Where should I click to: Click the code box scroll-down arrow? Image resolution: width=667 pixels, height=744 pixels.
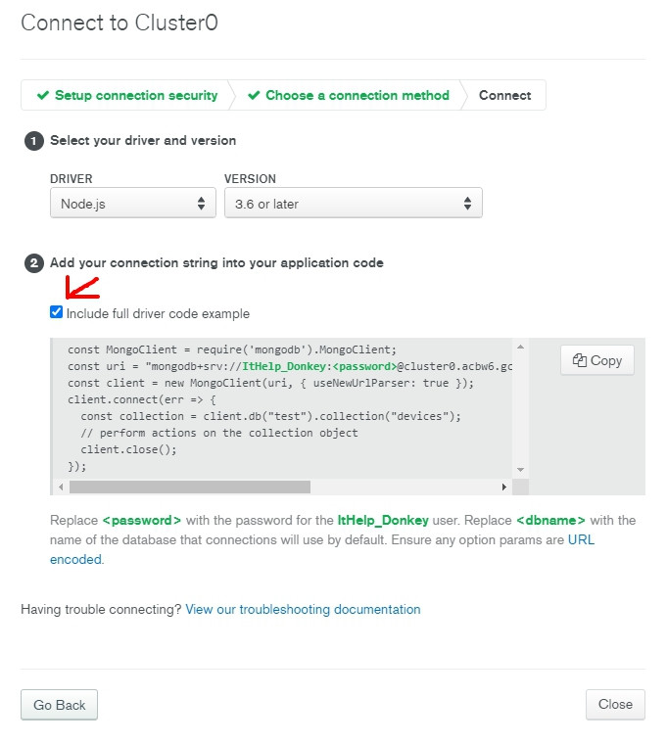point(520,470)
